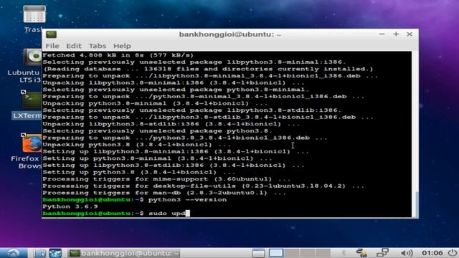Open the software update tray icon
The width and height of the screenshot is (459, 258).
click(x=361, y=253)
